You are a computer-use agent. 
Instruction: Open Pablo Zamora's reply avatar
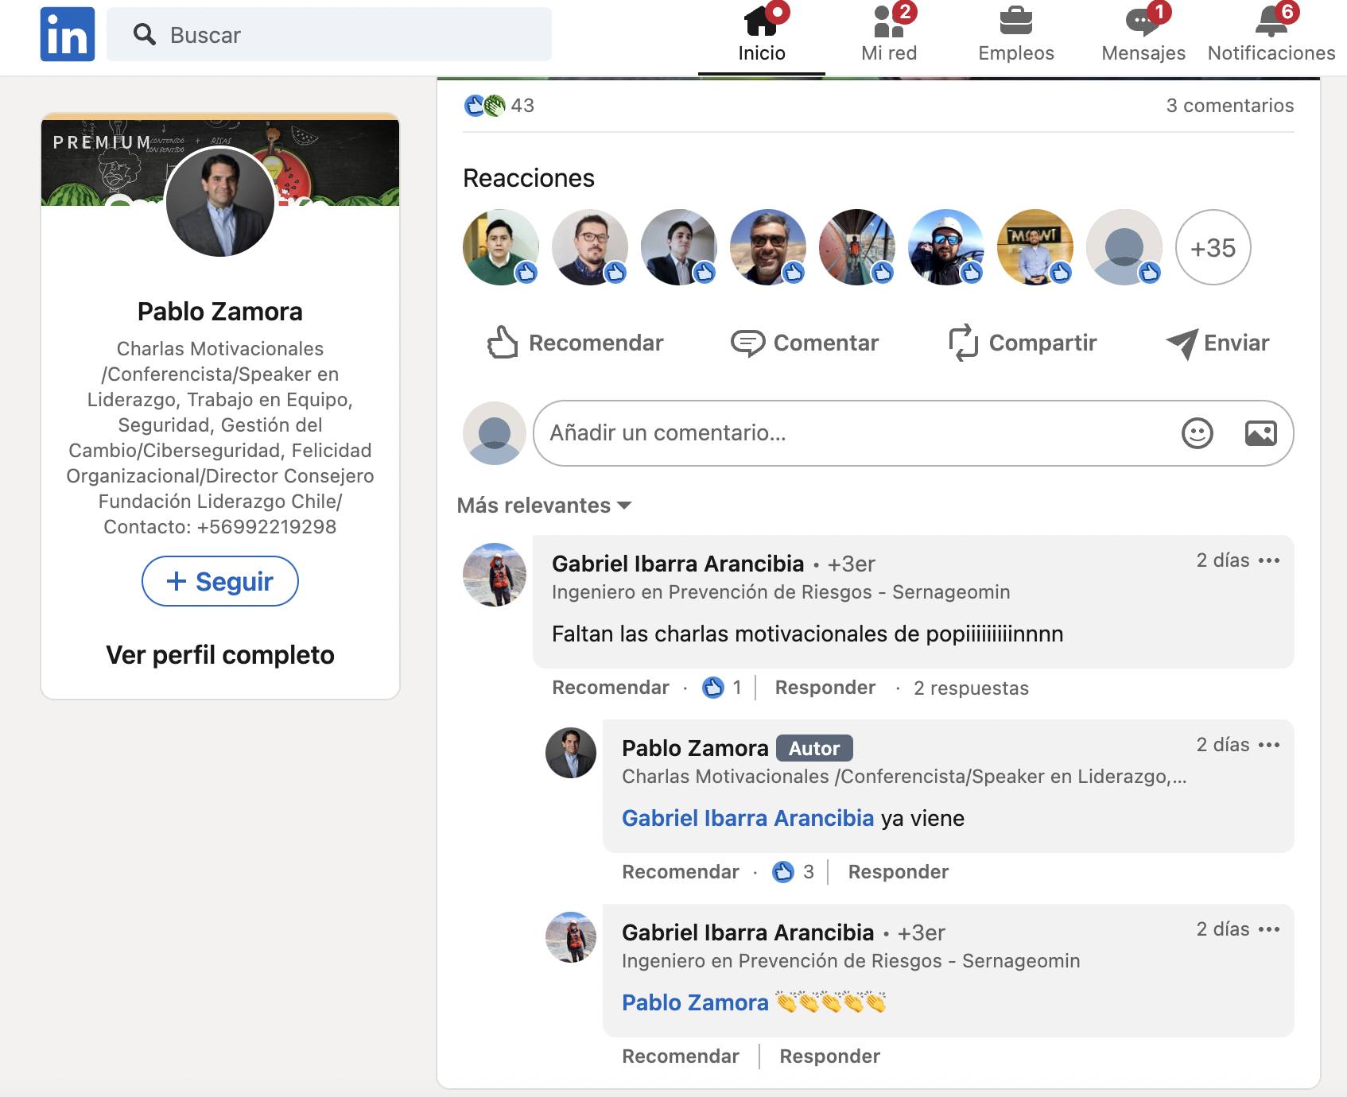click(x=571, y=753)
